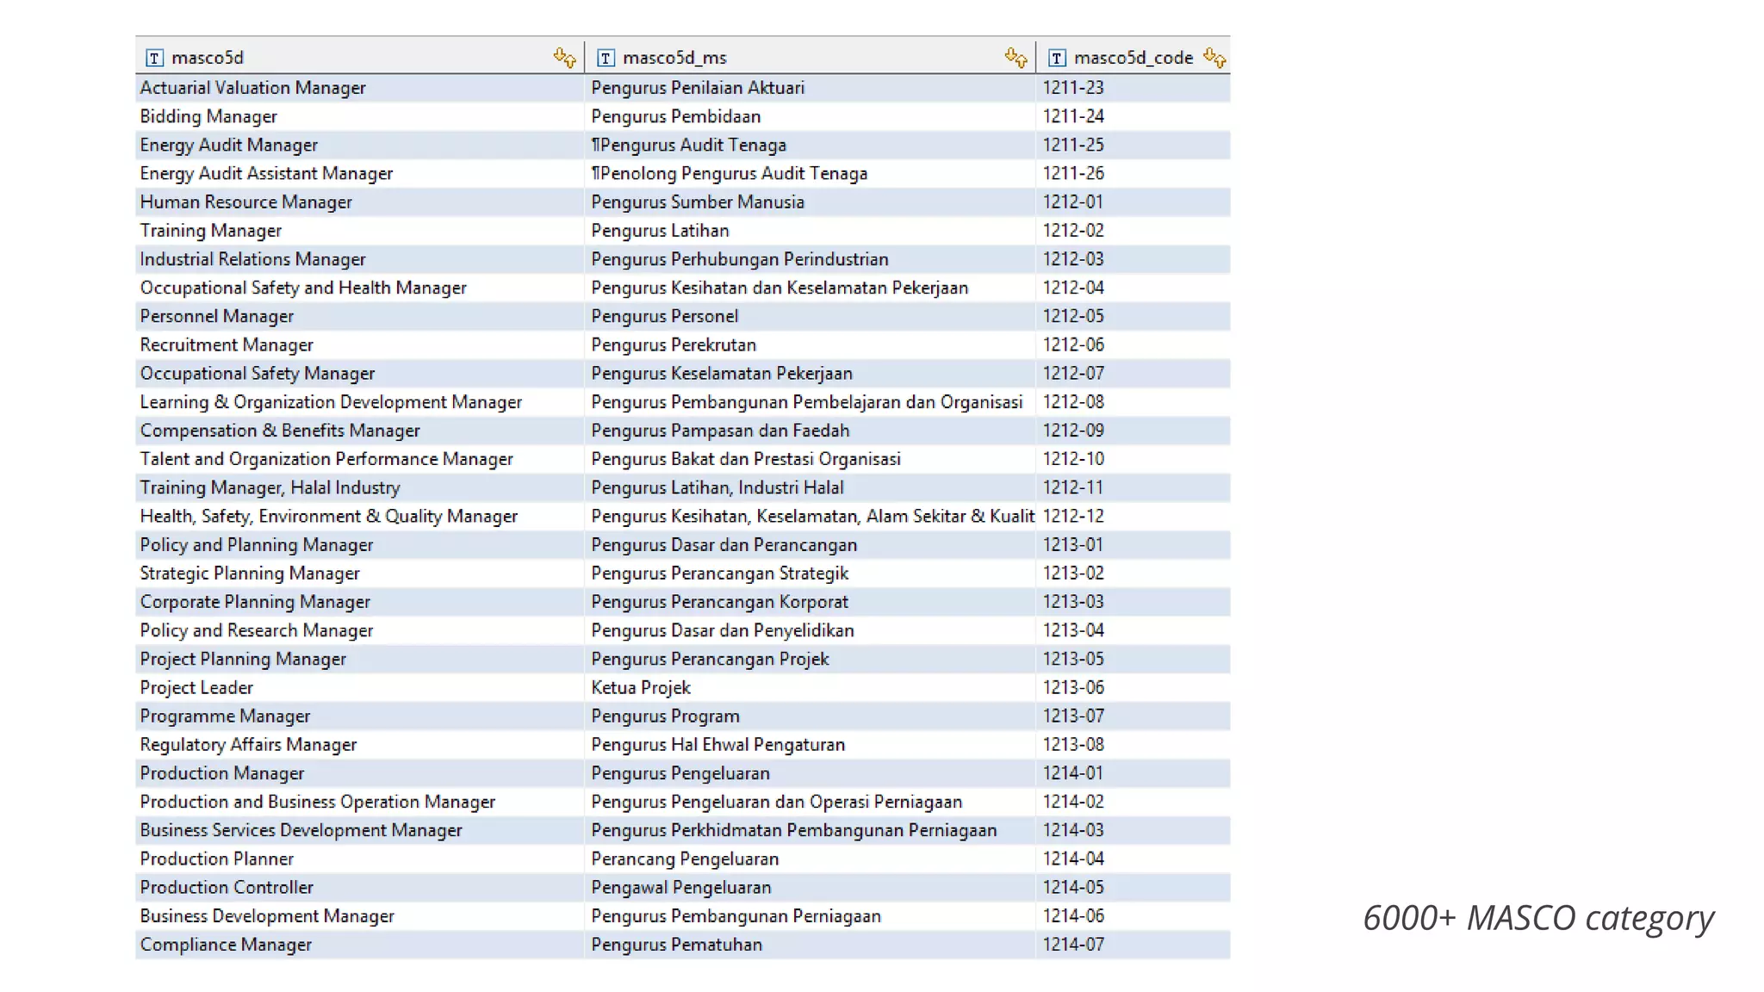Screen dimensions: 1764x992
Task: Select the Project Leader row
Action: click(196, 688)
